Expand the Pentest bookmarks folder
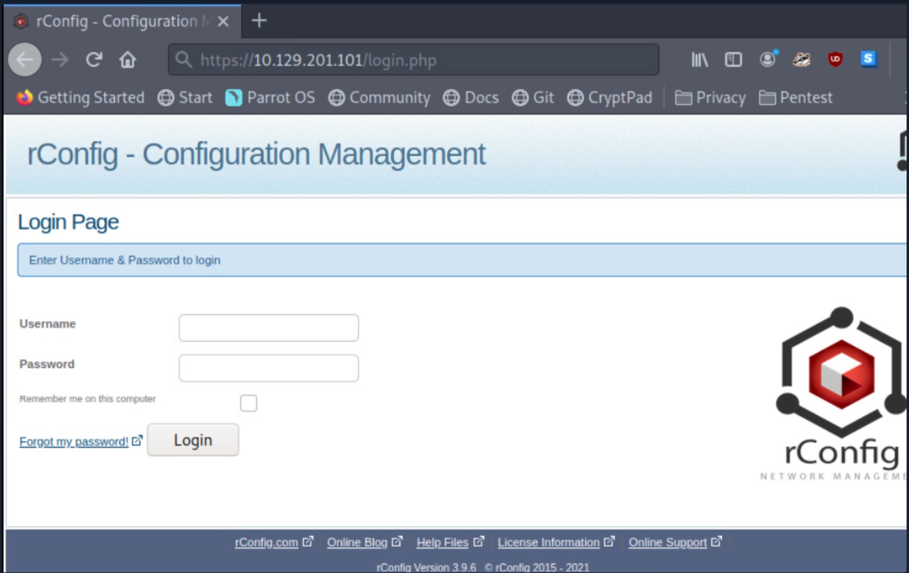The image size is (909, 573). (x=795, y=98)
